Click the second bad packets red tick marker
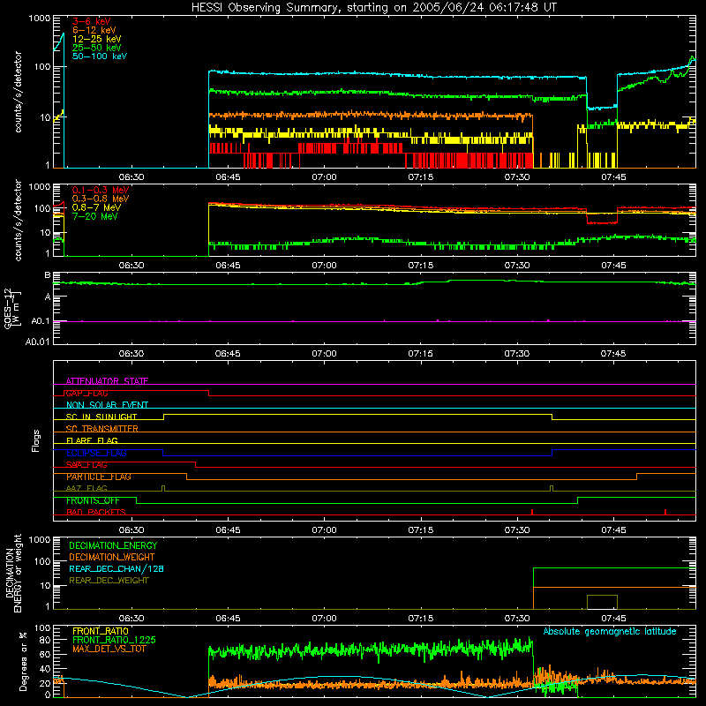Viewport: 706px width, 706px height. (x=665, y=512)
